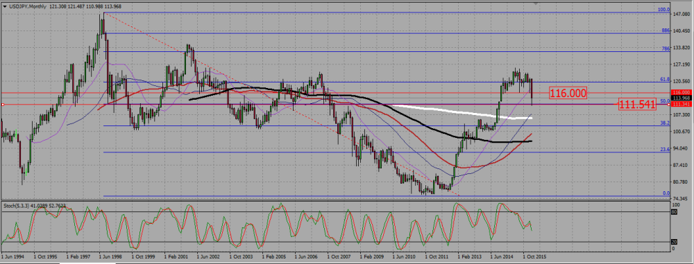This screenshot has height=264, width=694.
Task: Grab the red horizontal line's left anchor square
Action: pyautogui.click(x=3, y=105)
